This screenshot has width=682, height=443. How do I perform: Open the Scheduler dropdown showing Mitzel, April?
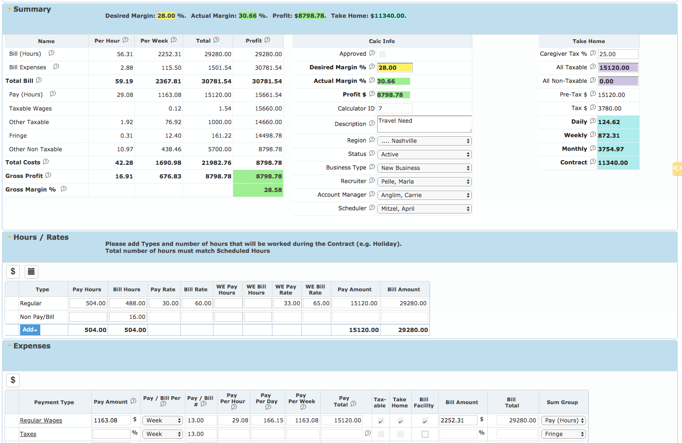pos(425,209)
